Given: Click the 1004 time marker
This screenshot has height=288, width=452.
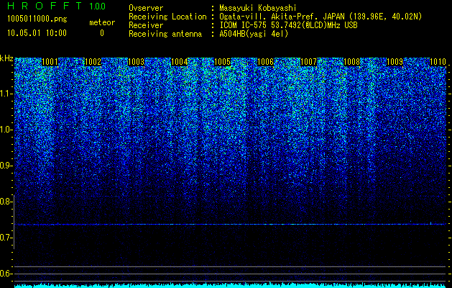Looking at the screenshot, I should click(180, 62).
